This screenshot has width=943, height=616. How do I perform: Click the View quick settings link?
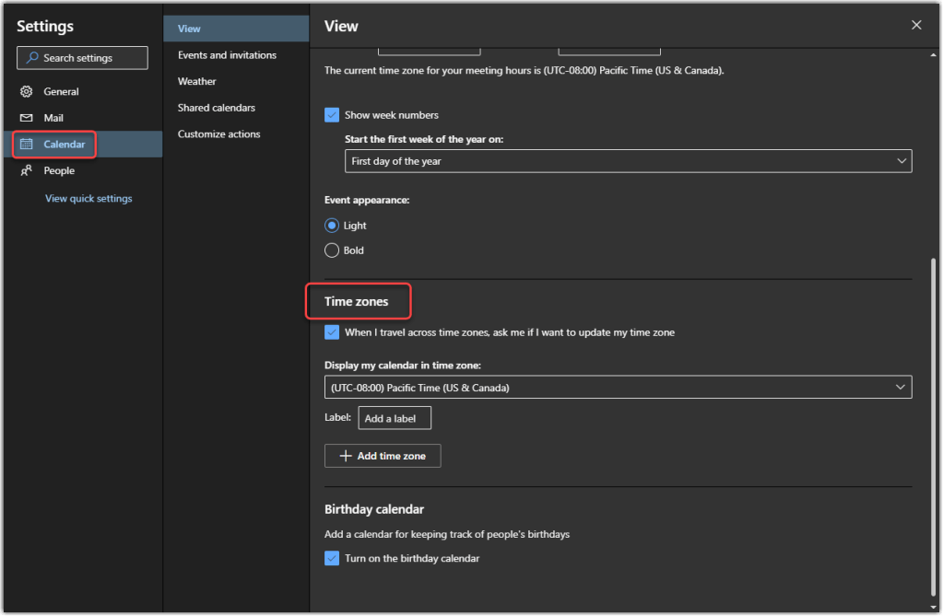click(x=88, y=199)
